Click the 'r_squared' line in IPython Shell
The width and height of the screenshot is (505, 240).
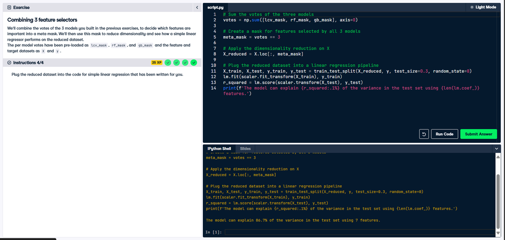pos(267,203)
